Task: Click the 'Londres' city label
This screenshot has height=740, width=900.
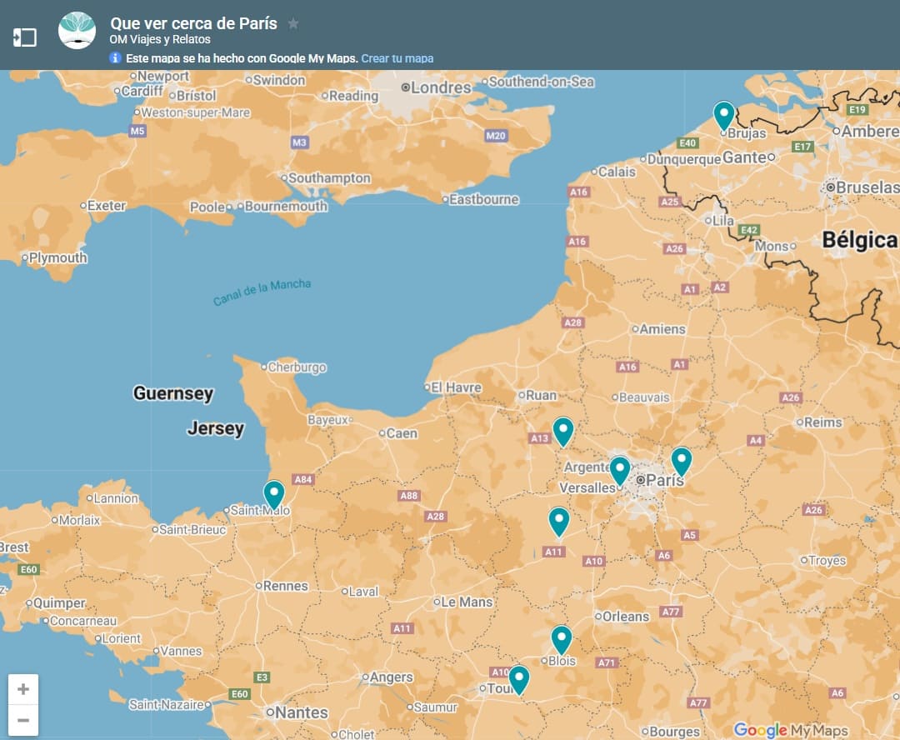Action: [441, 87]
